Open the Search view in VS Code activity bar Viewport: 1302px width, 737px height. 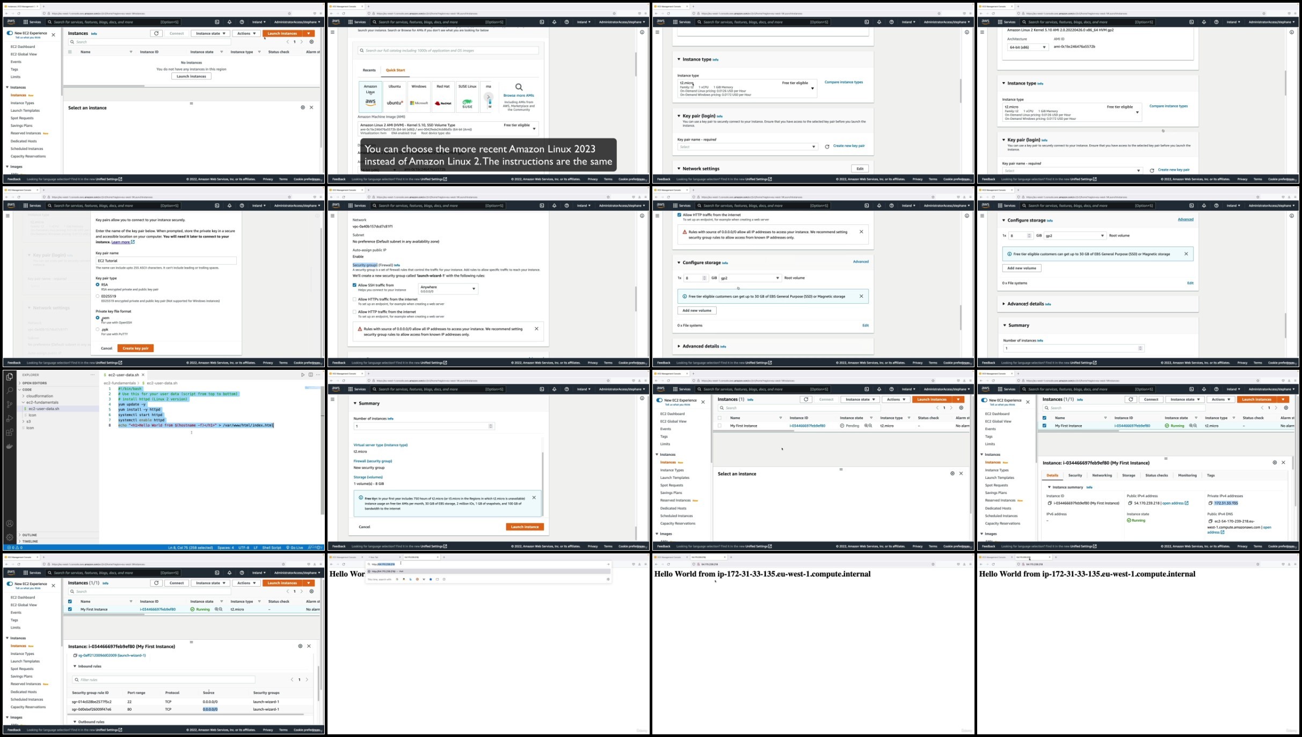point(9,390)
